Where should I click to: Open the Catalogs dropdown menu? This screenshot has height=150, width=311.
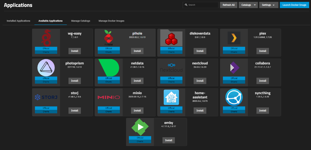(x=248, y=5)
